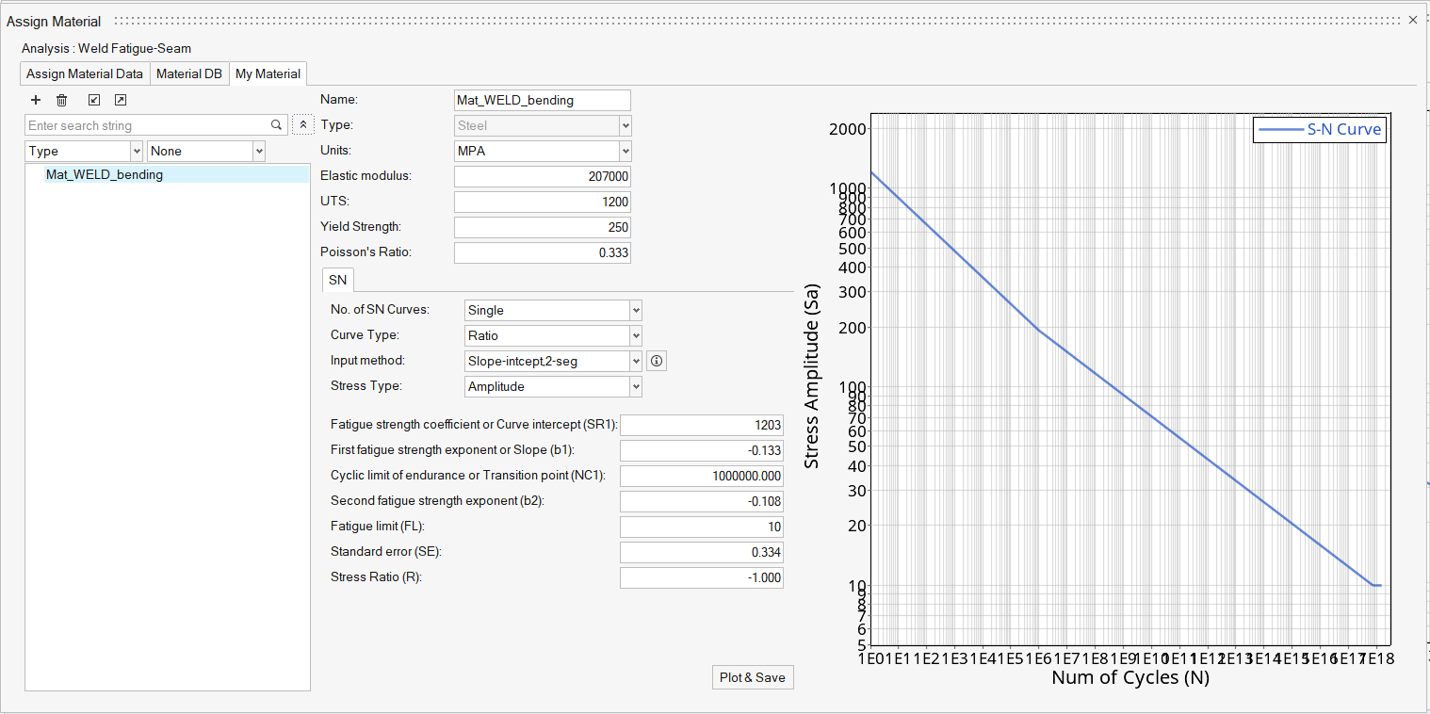
Task: Expand the Curve Type dropdown
Action: click(x=554, y=335)
